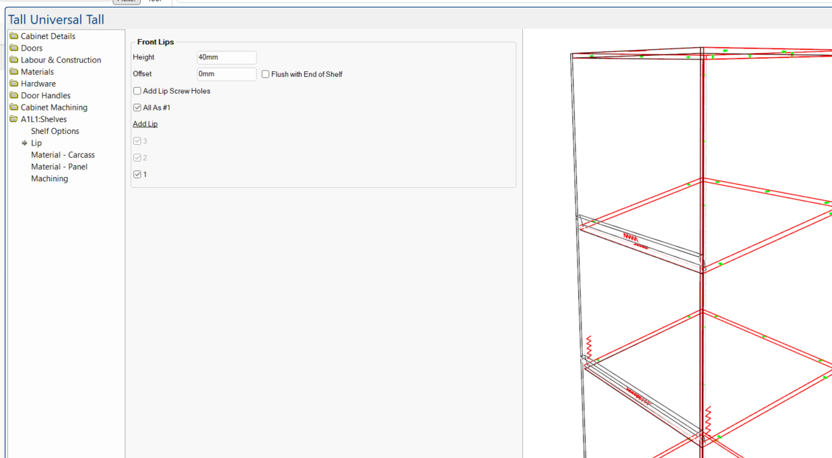Open the Cabinet Details folder icon
Viewport: 832px width, 458px height.
pos(14,36)
